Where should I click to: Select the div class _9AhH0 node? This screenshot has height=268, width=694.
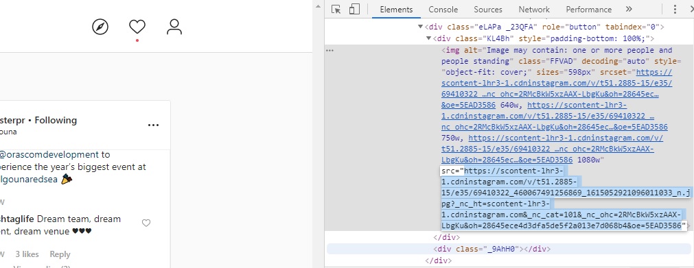pos(491,249)
